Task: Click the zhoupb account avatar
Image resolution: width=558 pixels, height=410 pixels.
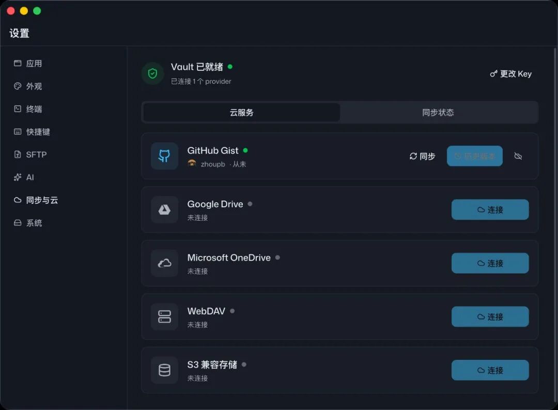Action: pos(192,163)
